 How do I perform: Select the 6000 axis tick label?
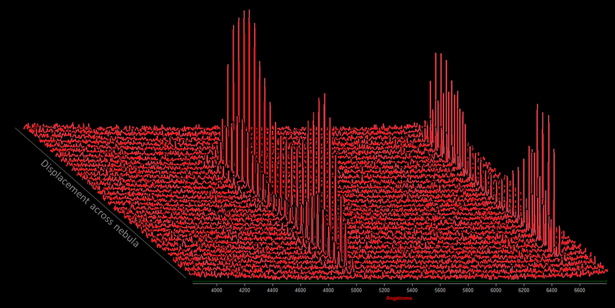tap(496, 290)
